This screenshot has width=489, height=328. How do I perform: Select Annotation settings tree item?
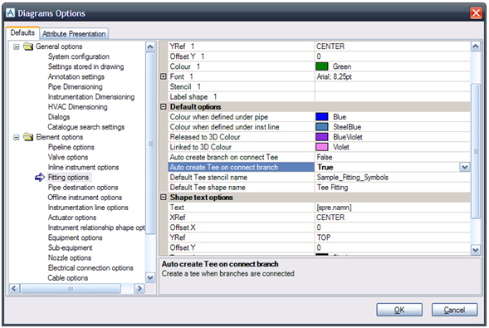[x=76, y=76]
